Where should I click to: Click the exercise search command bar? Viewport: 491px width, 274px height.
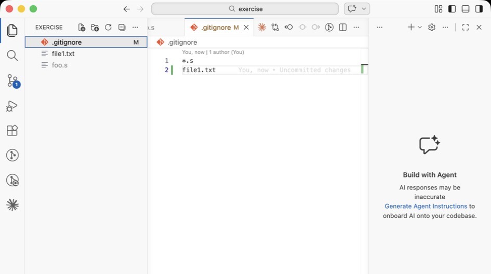click(x=245, y=9)
